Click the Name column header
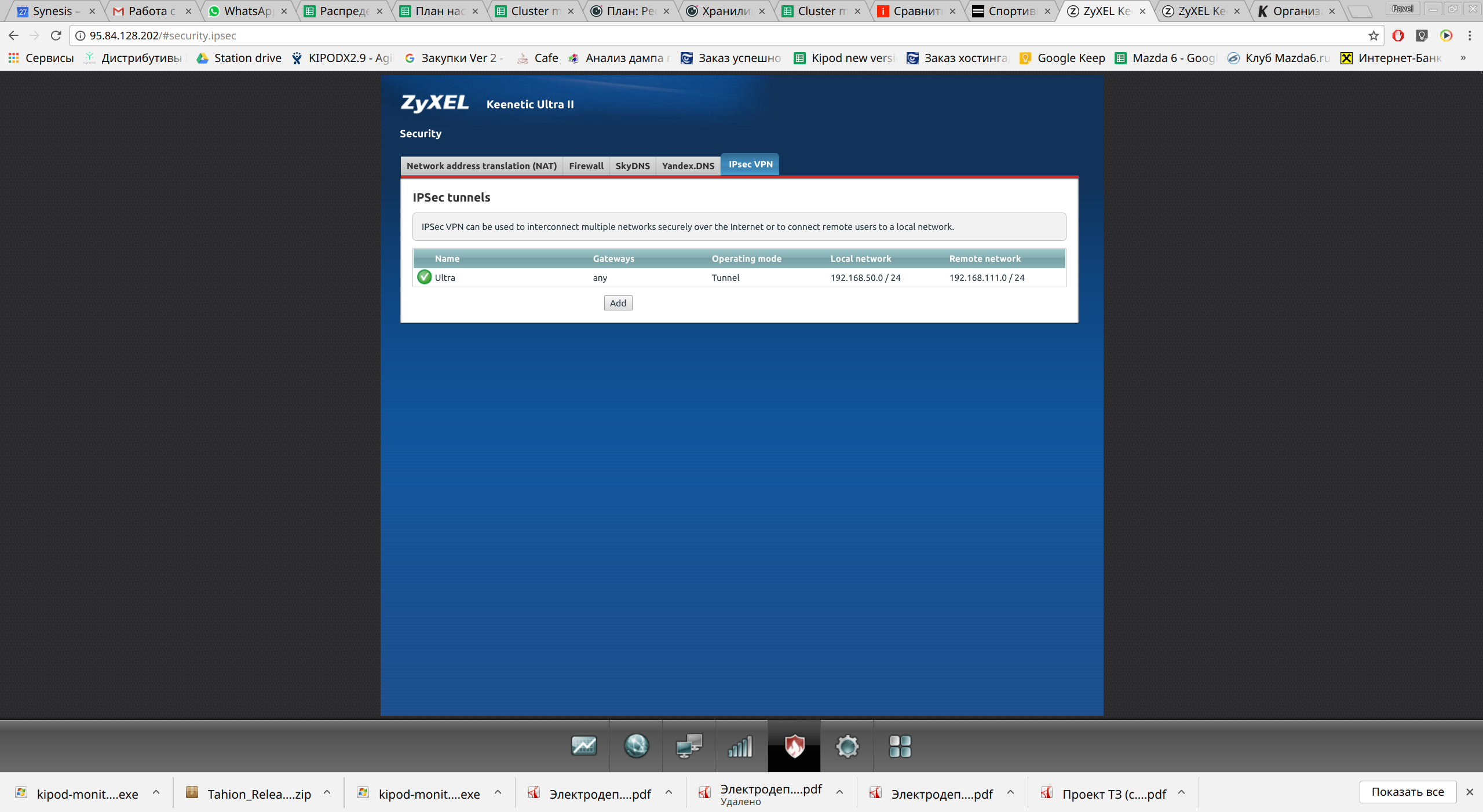Screen dimensions: 1483x812 point(447,258)
